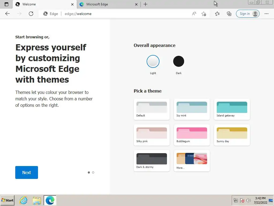Click the network tray icon

click(236, 200)
